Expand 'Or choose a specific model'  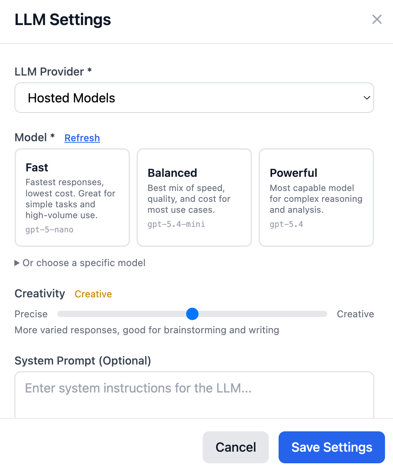84,263
